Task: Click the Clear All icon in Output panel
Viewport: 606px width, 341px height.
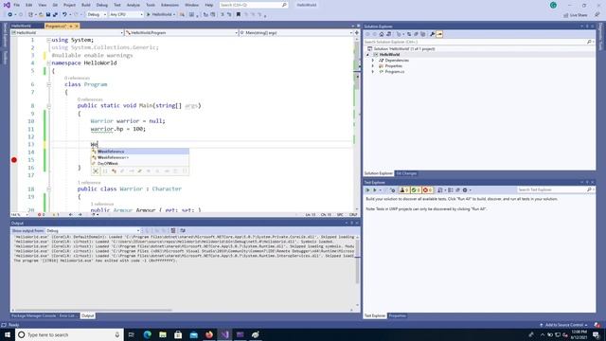Action: click(173, 230)
